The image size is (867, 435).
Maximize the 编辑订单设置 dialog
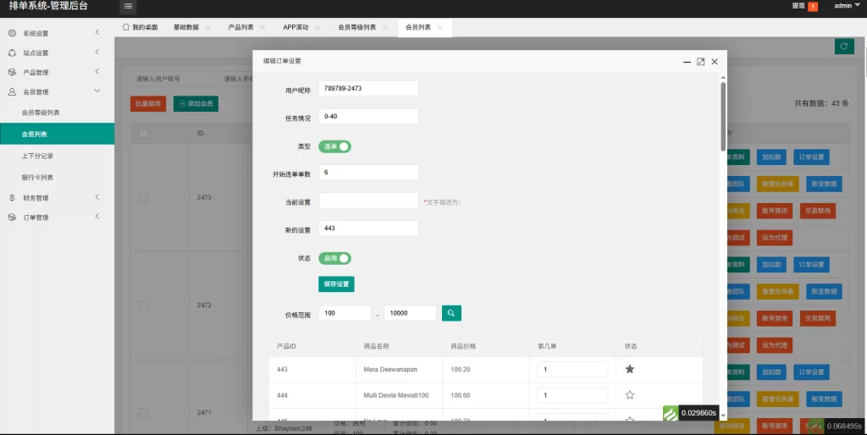[x=700, y=62]
